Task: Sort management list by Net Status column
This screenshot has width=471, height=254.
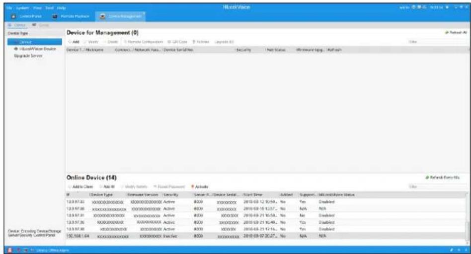Action: pos(280,50)
